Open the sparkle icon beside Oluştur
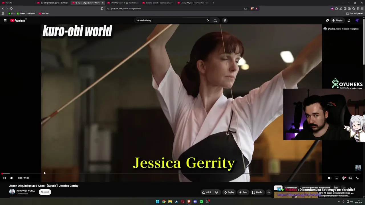This screenshot has width=365, height=205. pos(327,20)
